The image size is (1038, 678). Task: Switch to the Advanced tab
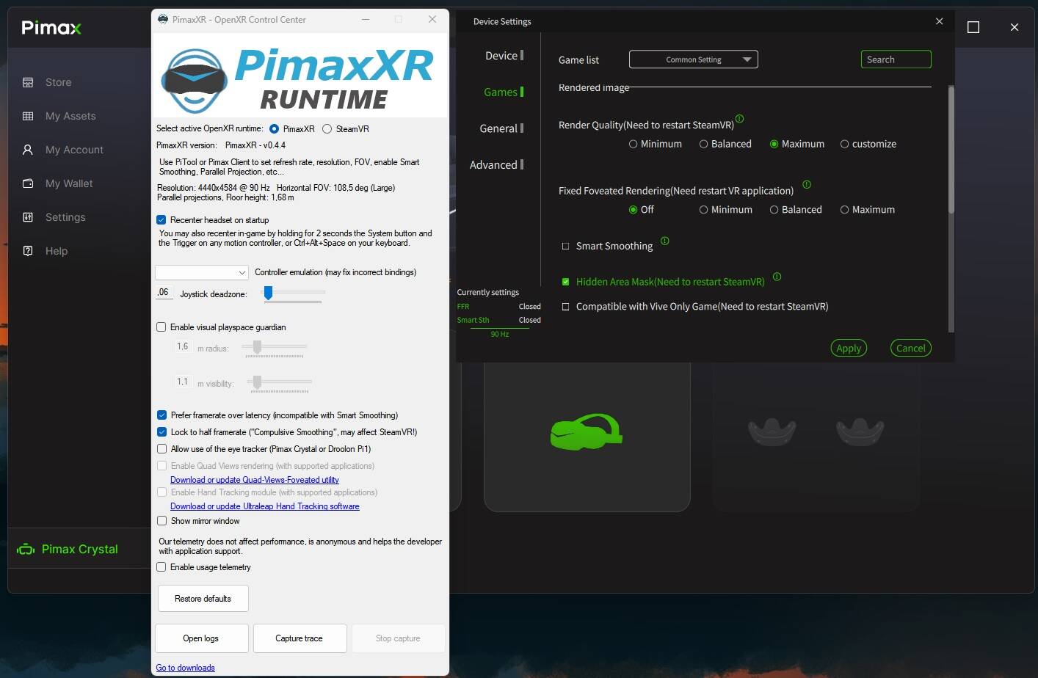pyautogui.click(x=495, y=164)
